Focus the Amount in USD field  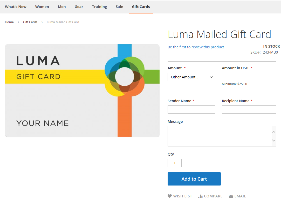click(x=249, y=77)
